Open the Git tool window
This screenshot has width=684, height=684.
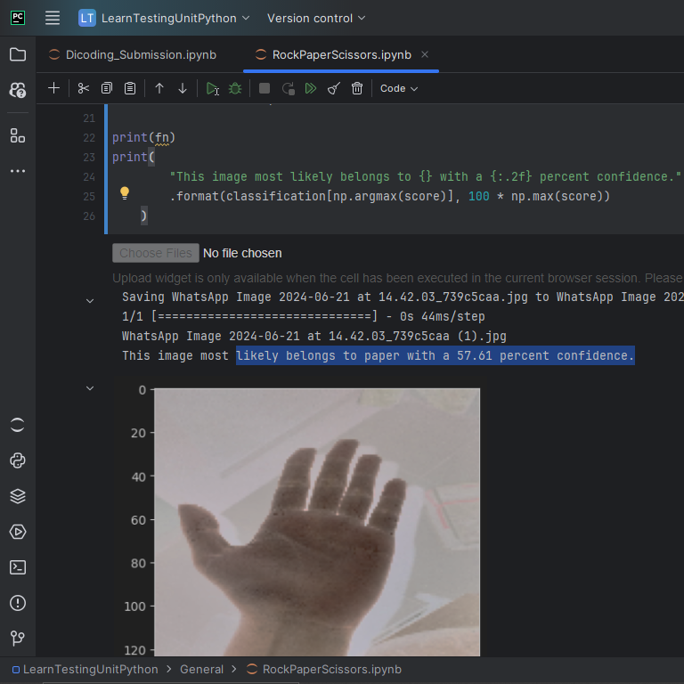pyautogui.click(x=18, y=639)
